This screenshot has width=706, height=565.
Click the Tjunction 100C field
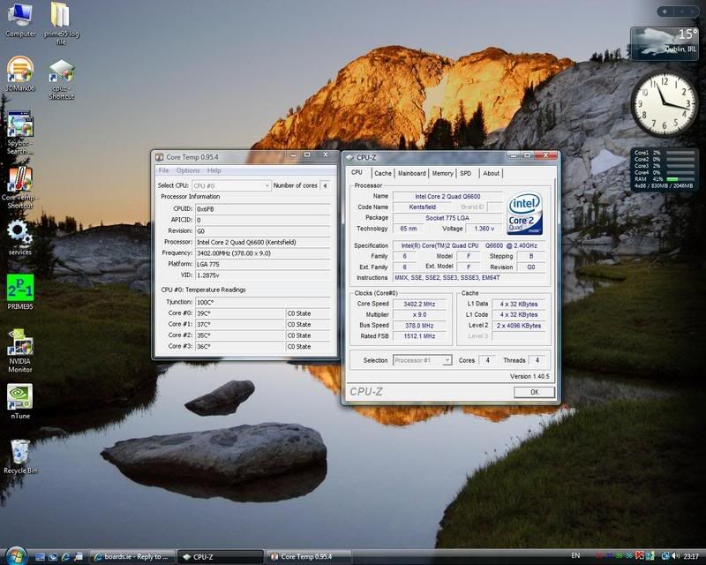(x=263, y=302)
